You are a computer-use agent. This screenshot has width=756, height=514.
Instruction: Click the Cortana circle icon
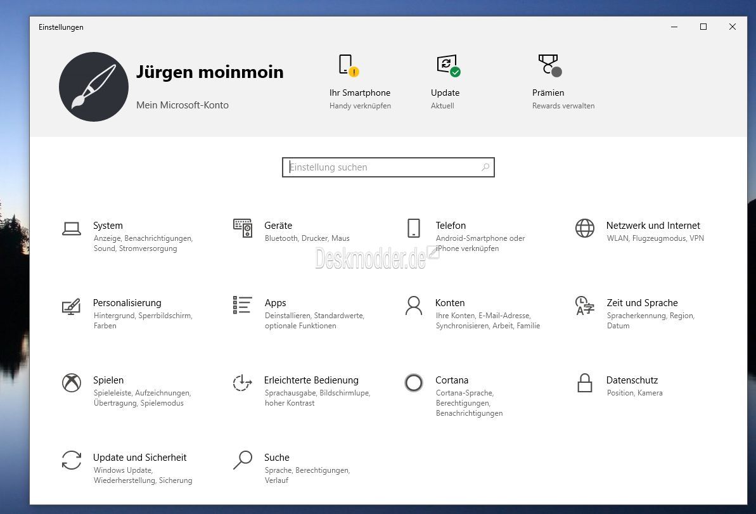tap(414, 383)
